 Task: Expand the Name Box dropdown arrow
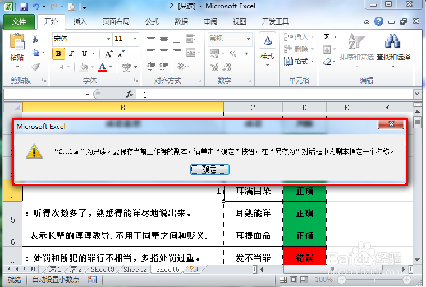point(88,94)
